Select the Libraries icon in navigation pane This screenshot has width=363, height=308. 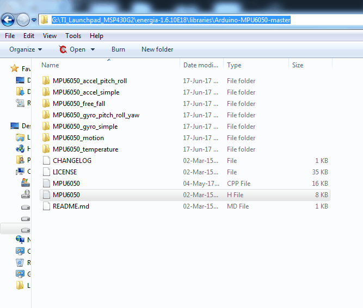(x=20, y=137)
